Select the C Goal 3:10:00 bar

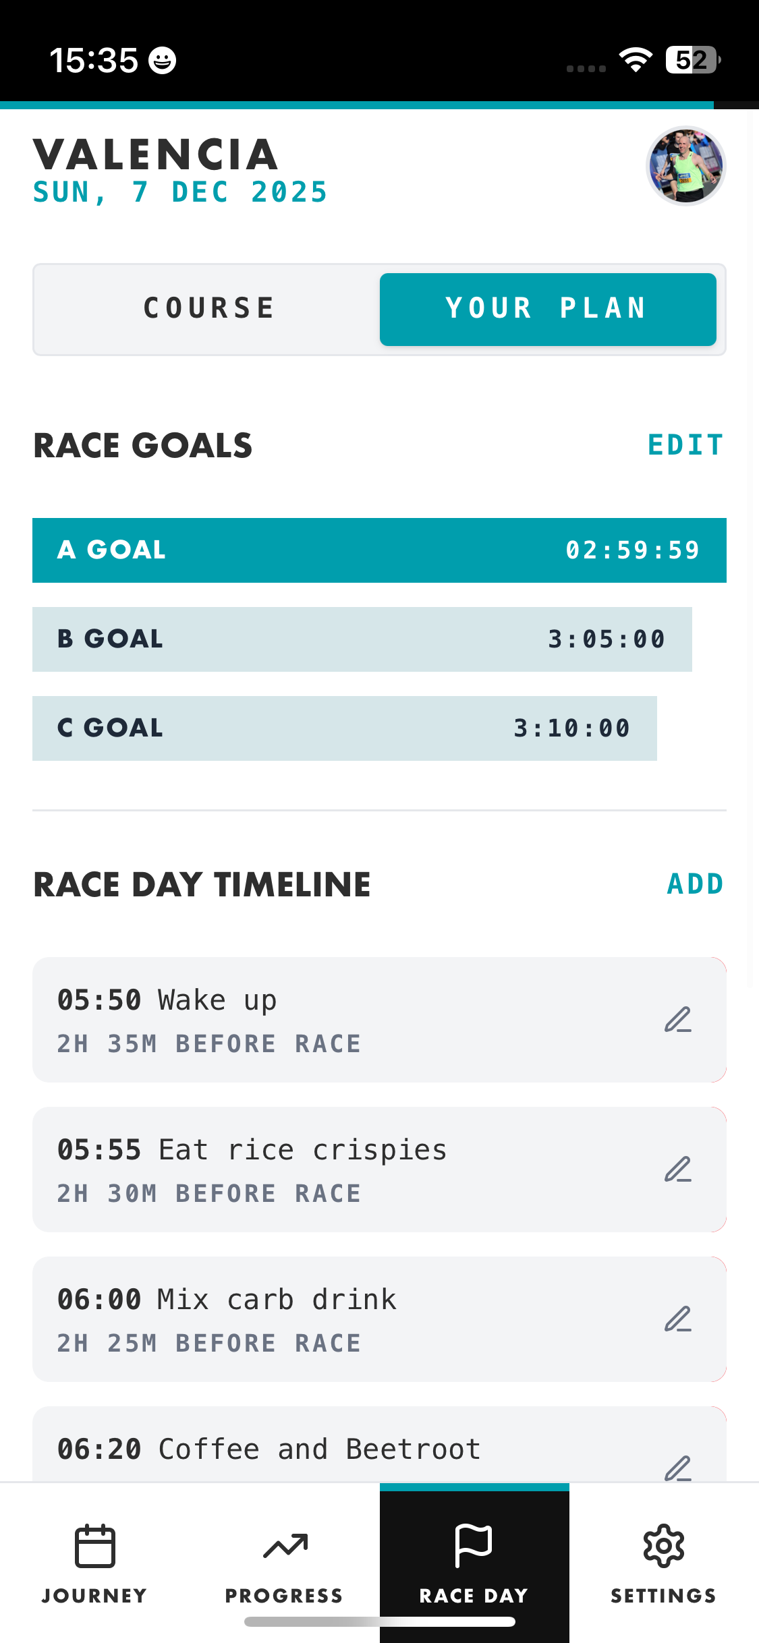344,728
